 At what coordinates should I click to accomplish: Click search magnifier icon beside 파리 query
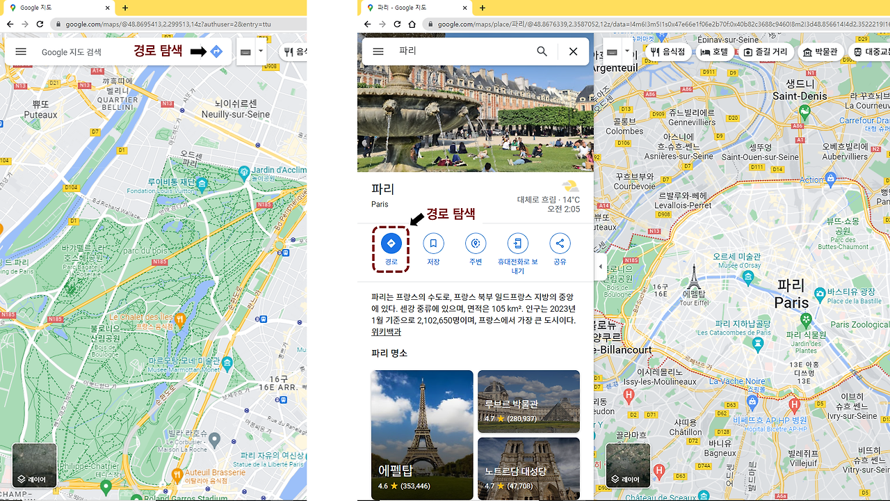point(542,51)
